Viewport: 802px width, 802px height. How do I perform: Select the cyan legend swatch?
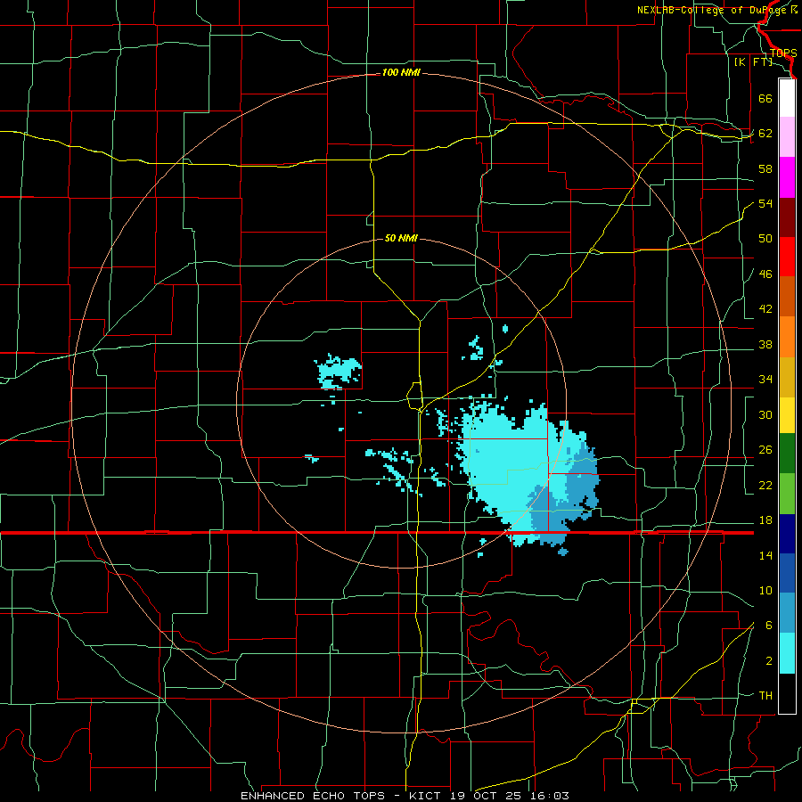(787, 653)
